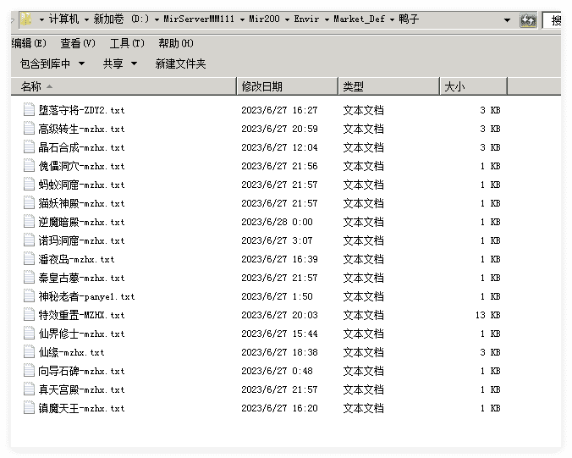The height and width of the screenshot is (458, 572).
Task: Click Market_Def in the address breadcrumb
Action: (360, 19)
